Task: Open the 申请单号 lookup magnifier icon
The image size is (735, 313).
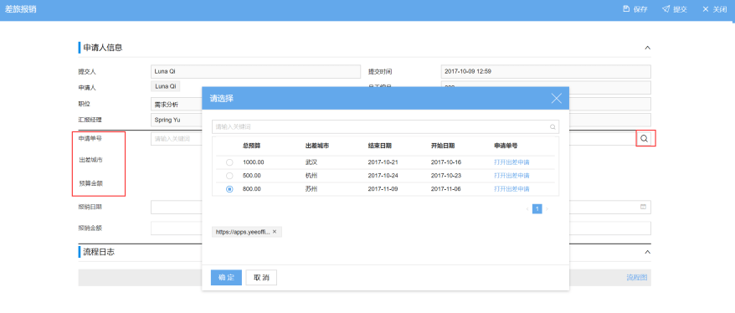Action: 645,138
